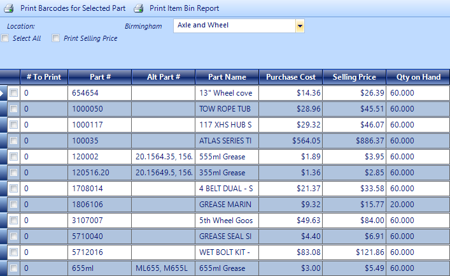450x276 pixels.
Task: Select the checkbox for 355ml Grease row
Action: (13, 173)
